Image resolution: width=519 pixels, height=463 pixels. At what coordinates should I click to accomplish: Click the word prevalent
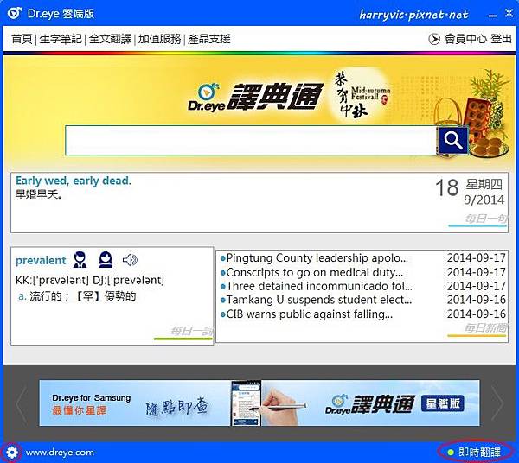tap(41, 260)
